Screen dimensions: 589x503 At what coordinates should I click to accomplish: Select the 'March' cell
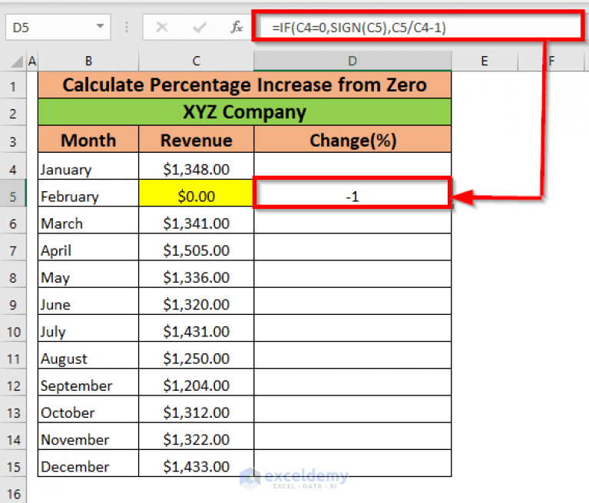88,220
